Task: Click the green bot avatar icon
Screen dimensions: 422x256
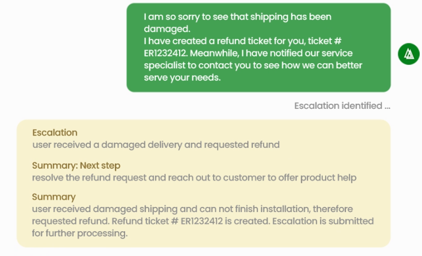Action: (408, 54)
